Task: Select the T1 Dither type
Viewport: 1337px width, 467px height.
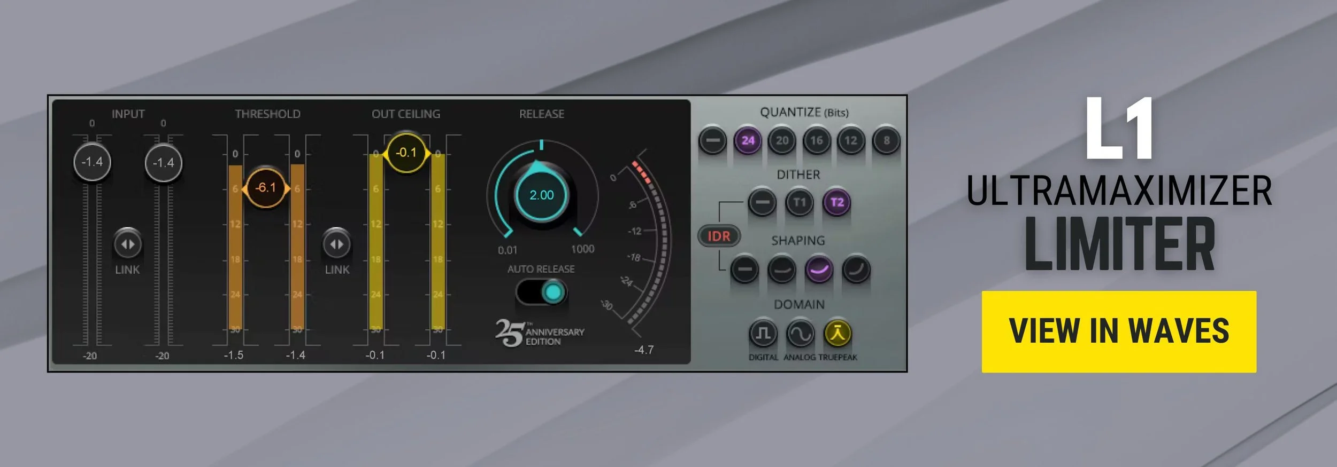Action: pos(800,202)
